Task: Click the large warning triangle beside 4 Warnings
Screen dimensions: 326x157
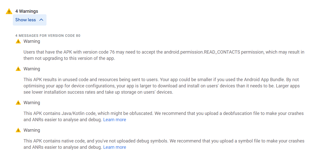Action: 9,11
